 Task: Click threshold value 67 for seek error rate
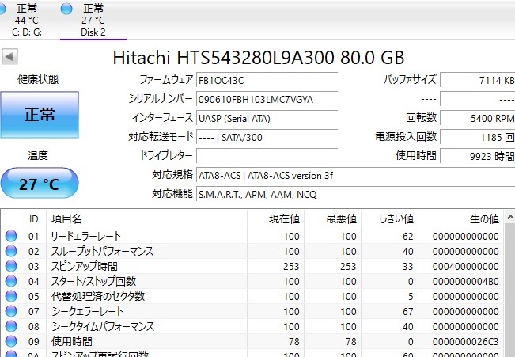408,312
